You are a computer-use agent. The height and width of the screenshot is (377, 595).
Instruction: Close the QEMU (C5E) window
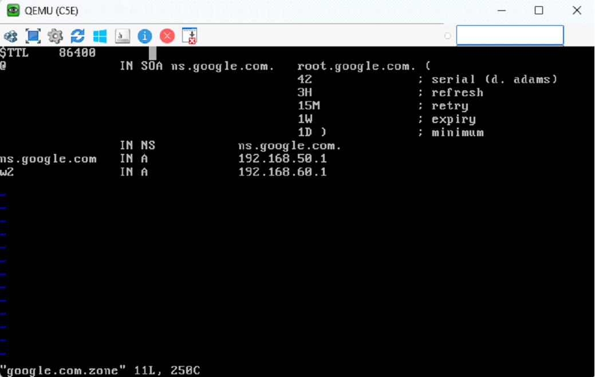[577, 11]
